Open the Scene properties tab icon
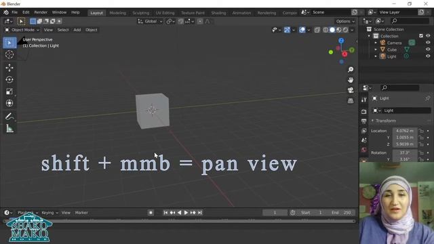This screenshot has height=244, width=434. click(364, 140)
